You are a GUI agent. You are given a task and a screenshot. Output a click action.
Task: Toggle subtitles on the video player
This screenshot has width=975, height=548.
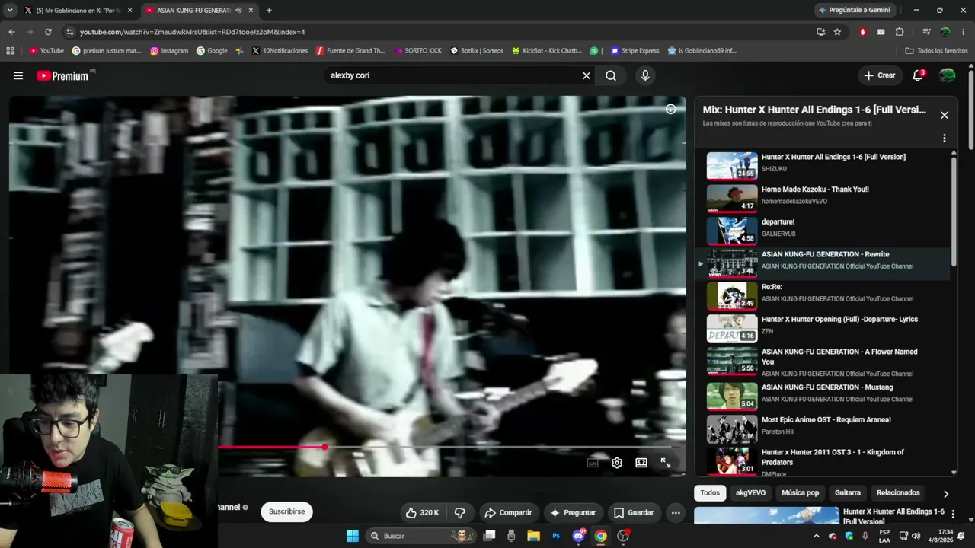tap(593, 463)
